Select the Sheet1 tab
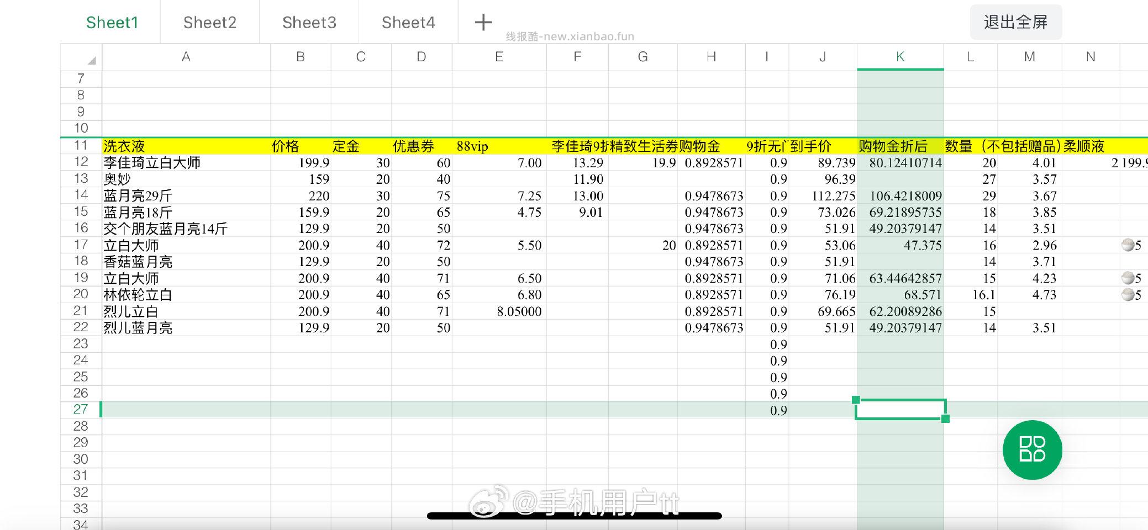1148x530 pixels. click(112, 23)
